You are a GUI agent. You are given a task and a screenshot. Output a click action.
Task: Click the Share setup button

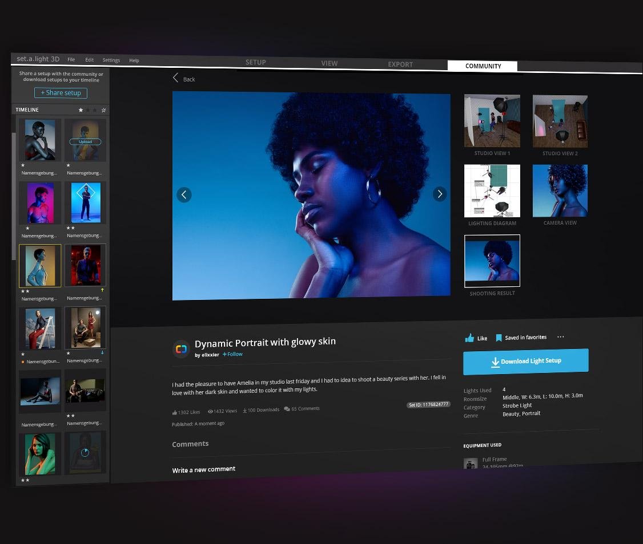point(61,93)
